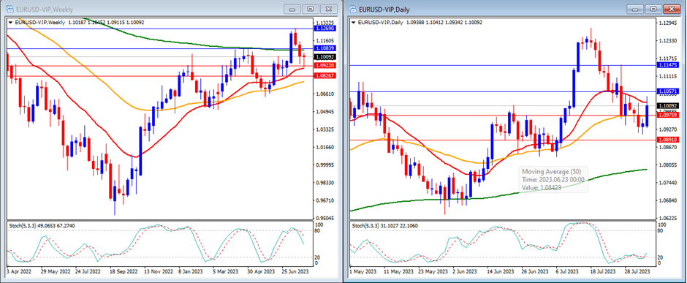Close the EURUSD-VIP,Daily chart window
This screenshot has width=687, height=283.
(x=671, y=9)
